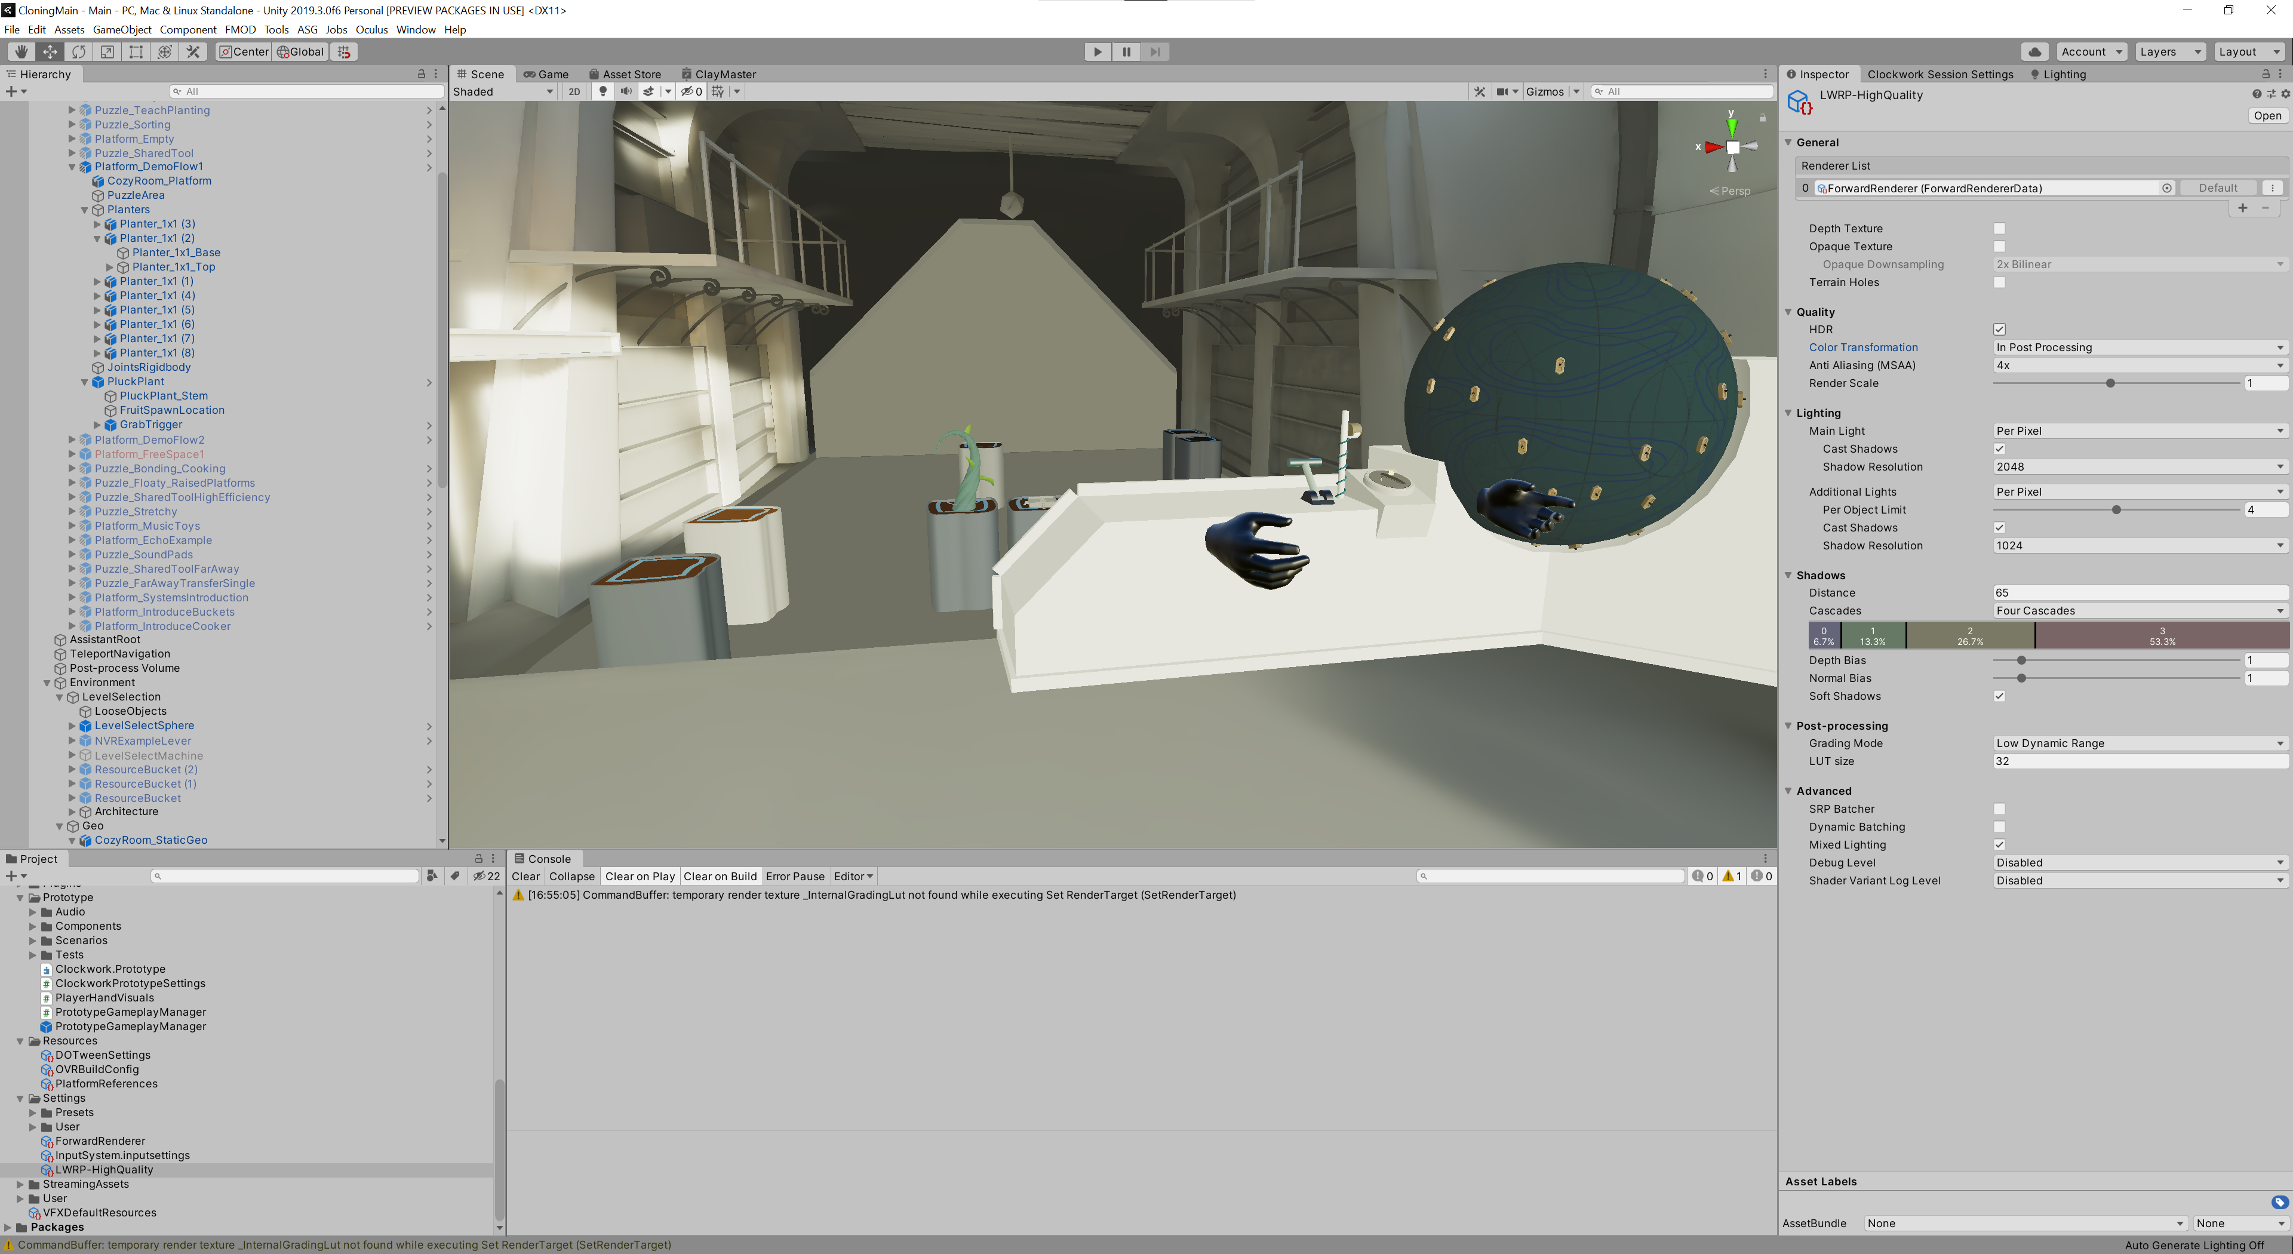Select the Hand tool
The image size is (2293, 1254).
pos(21,51)
